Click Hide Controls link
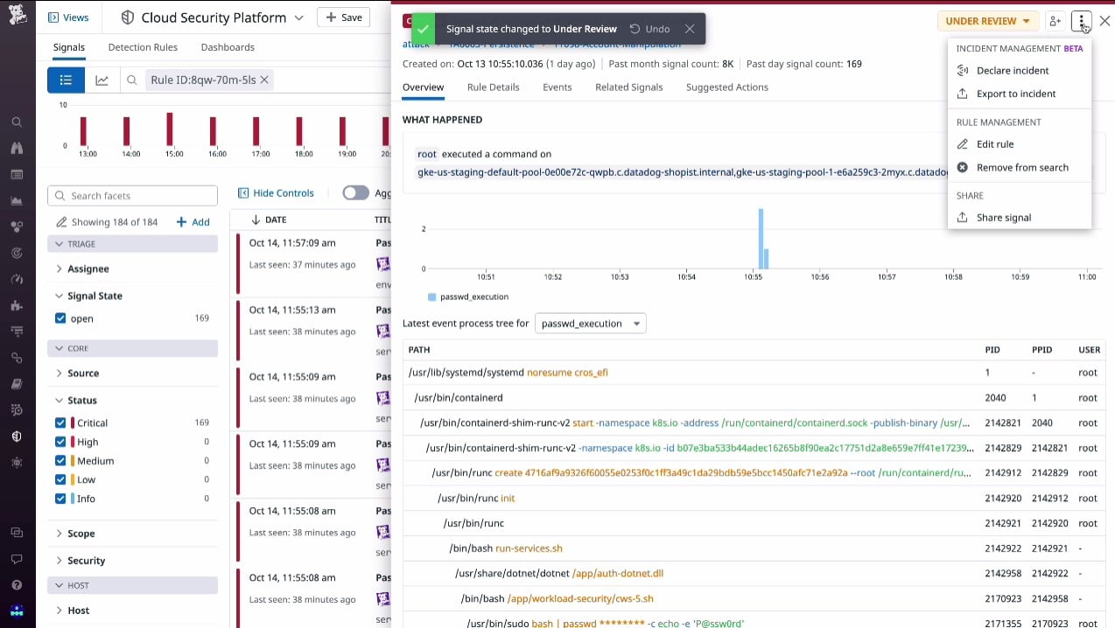1115x628 pixels. click(x=276, y=193)
